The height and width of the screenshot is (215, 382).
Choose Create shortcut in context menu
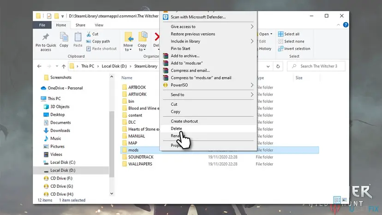[x=208, y=121]
